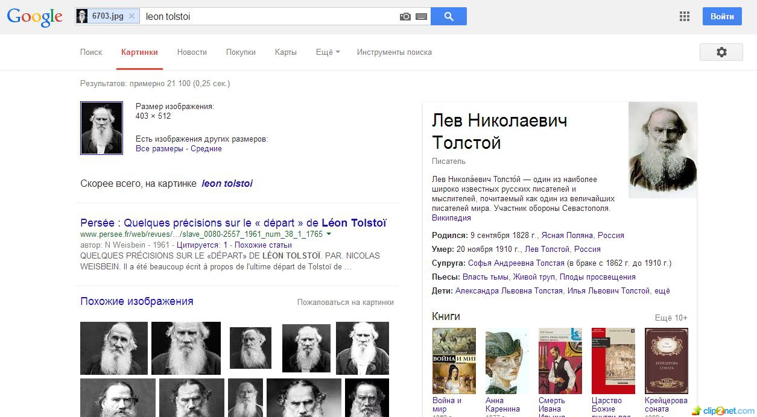The height and width of the screenshot is (417, 757).
Task: Click the camera search-by-image icon
Action: click(405, 17)
